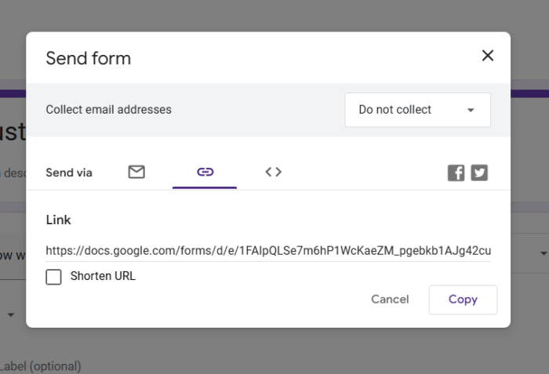Click the Link section heading
Screen dimensions: 549x374
click(59, 220)
